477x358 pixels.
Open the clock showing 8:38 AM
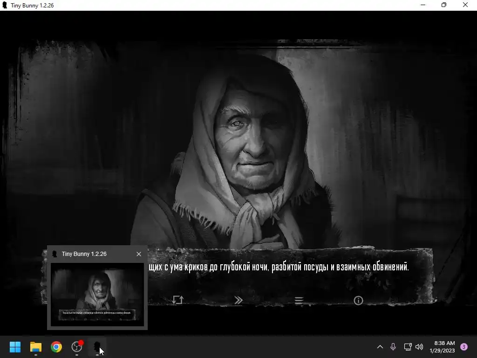tap(442, 347)
